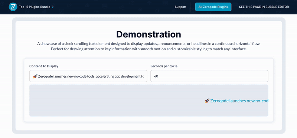Click the Seconds per cycle label

click(x=164, y=66)
